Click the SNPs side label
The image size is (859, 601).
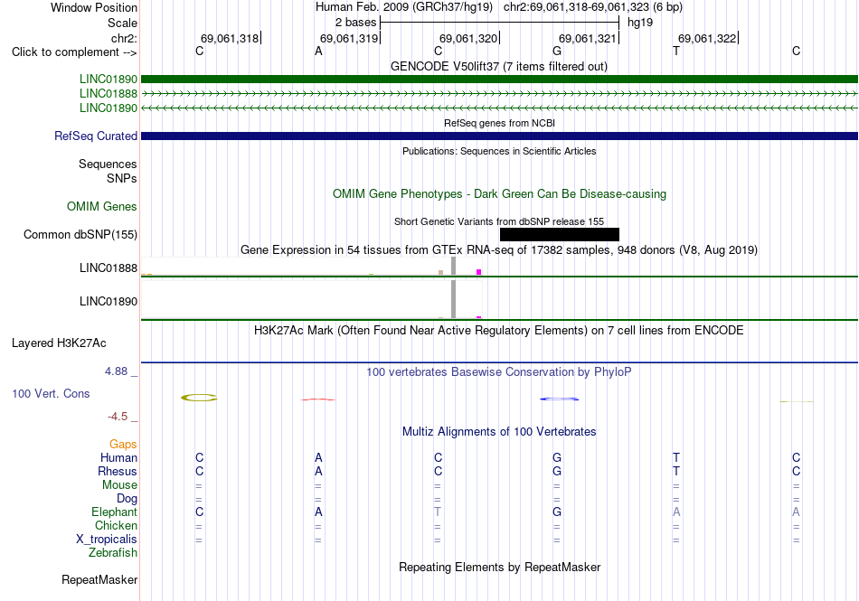(122, 178)
